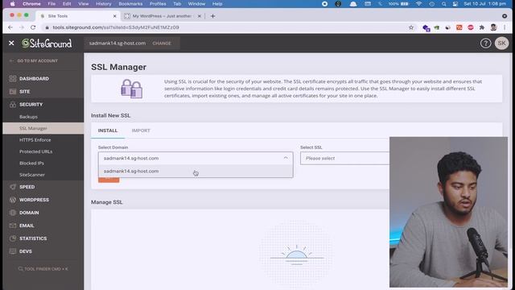The height and width of the screenshot is (290, 515).
Task: Click the profile avatar in Chrome toolbar
Action: [493, 27]
